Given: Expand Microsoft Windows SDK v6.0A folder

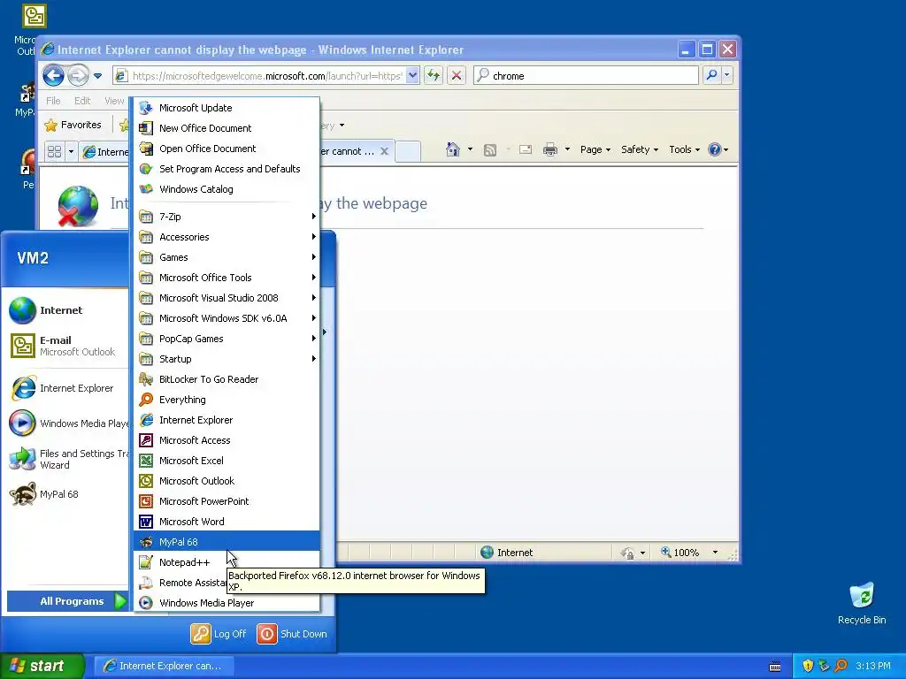Looking at the screenshot, I should tap(226, 318).
